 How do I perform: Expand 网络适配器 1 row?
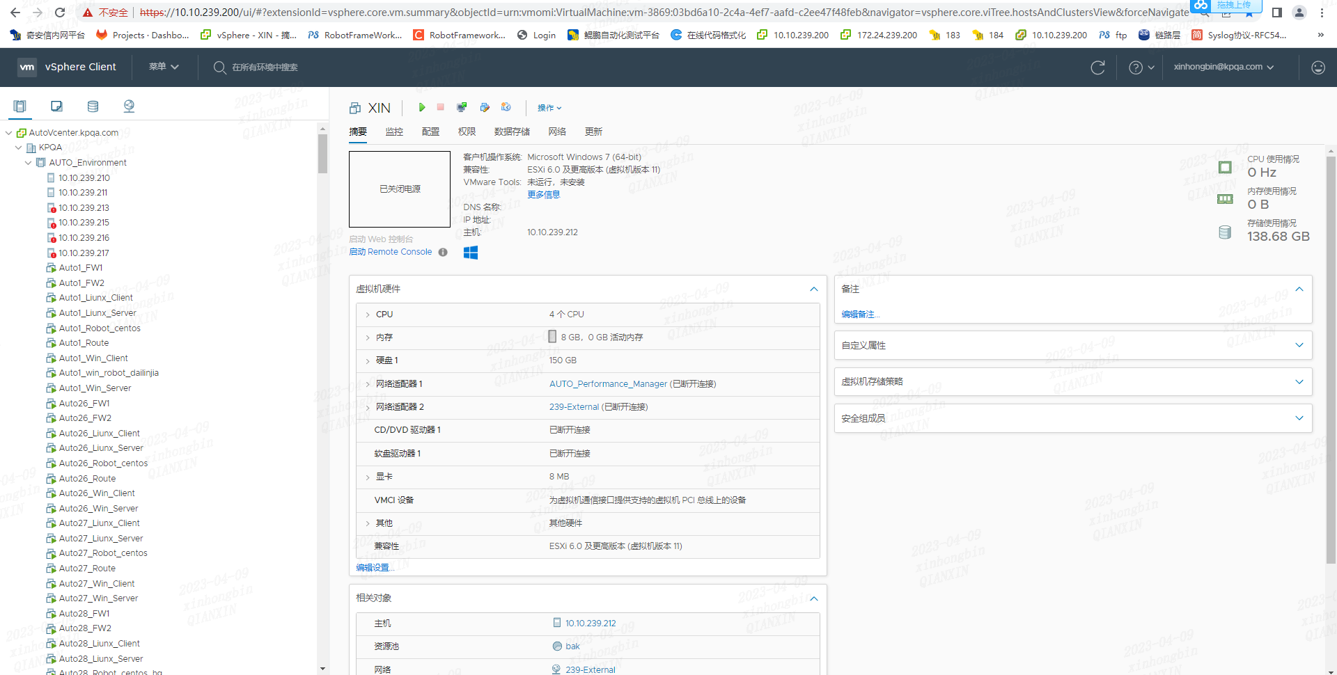[368, 384]
